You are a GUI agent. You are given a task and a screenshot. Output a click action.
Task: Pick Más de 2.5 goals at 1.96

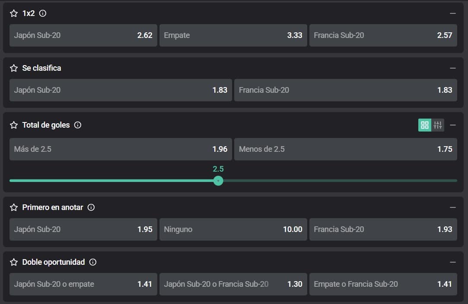point(121,149)
